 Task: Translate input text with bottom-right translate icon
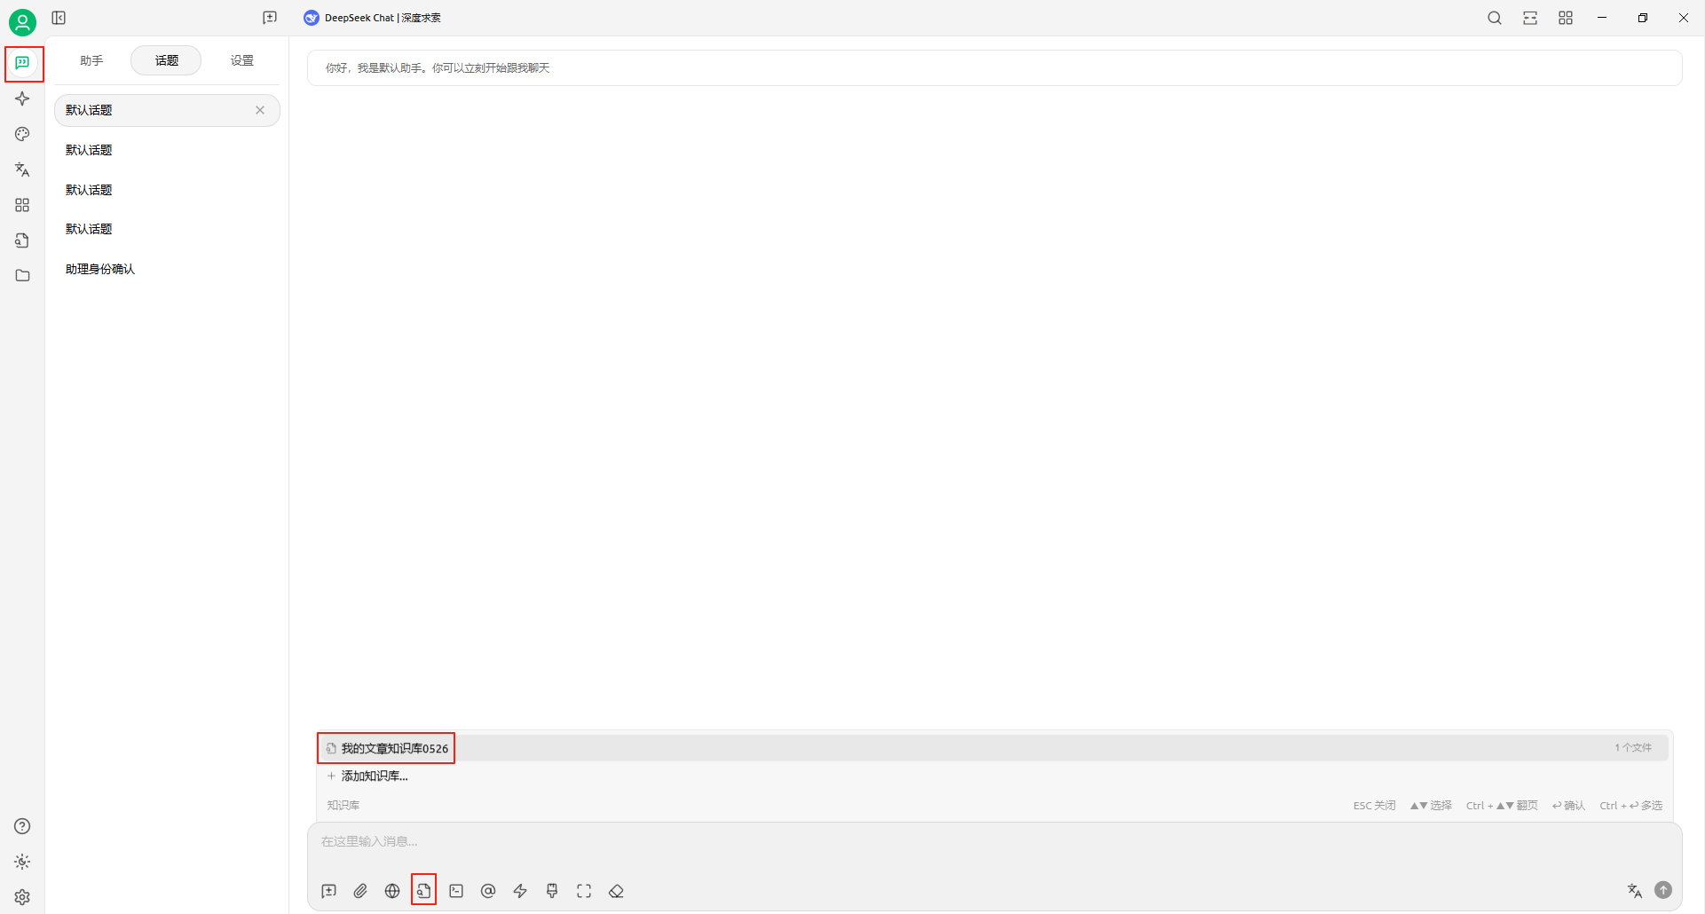coord(1635,890)
